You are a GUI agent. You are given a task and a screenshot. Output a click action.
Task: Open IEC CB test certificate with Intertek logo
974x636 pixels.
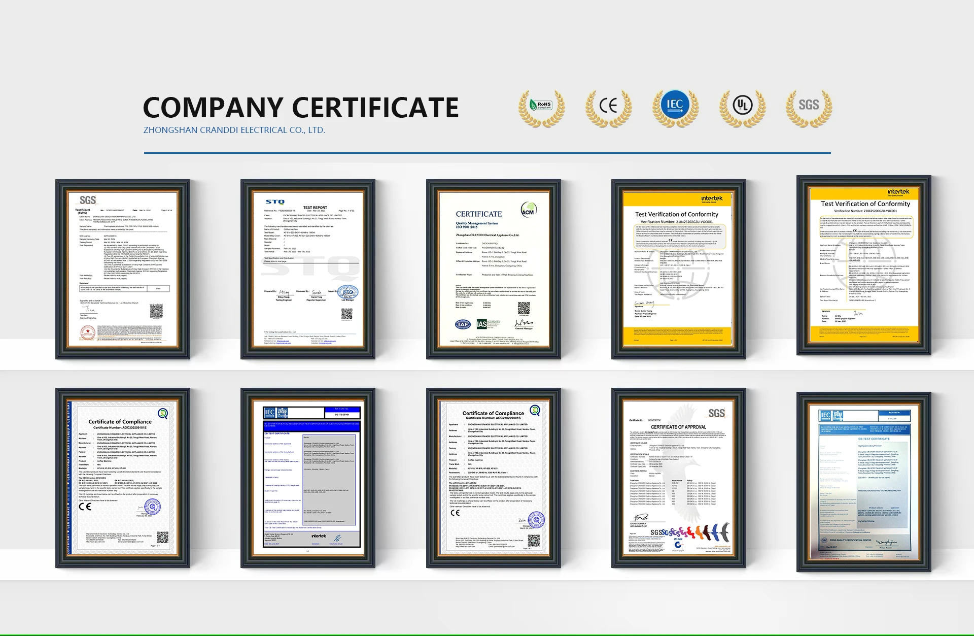pyautogui.click(x=308, y=478)
